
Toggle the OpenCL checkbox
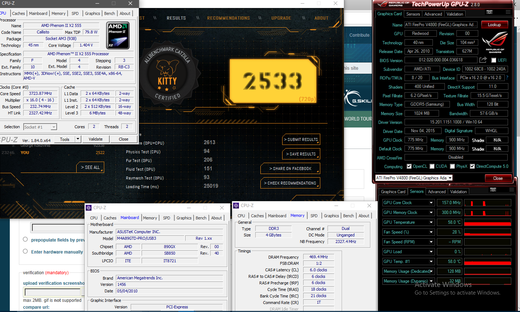click(409, 166)
